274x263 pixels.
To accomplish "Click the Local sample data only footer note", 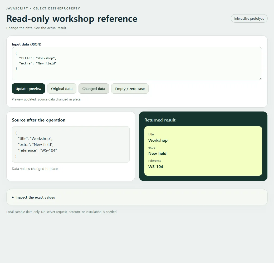I will pos(62,212).
